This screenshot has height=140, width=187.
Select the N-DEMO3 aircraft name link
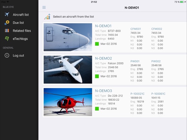pos(103,91)
